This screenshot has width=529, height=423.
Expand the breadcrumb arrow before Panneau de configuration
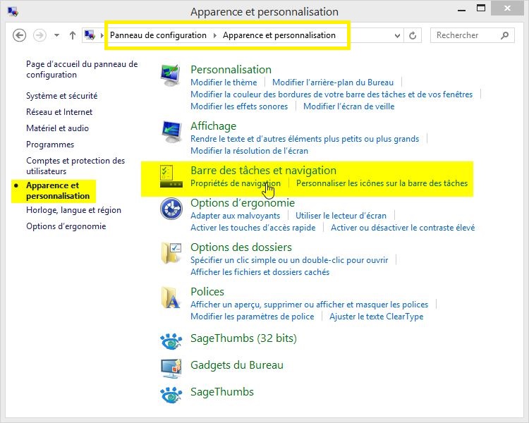[x=102, y=35]
